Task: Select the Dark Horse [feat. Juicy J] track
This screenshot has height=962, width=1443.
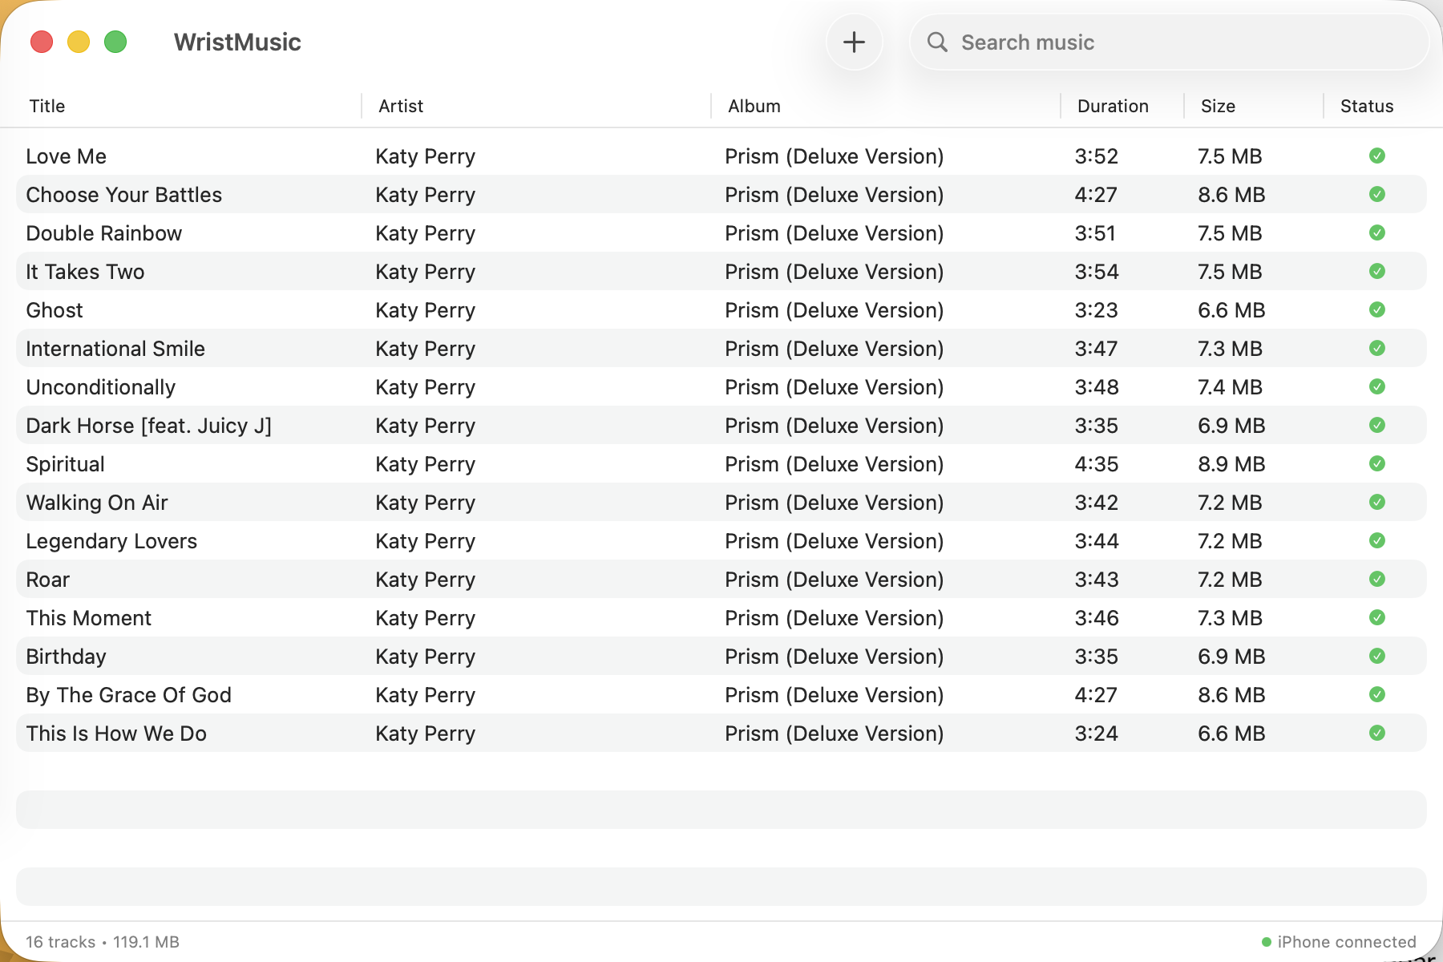Action: pyautogui.click(x=149, y=426)
